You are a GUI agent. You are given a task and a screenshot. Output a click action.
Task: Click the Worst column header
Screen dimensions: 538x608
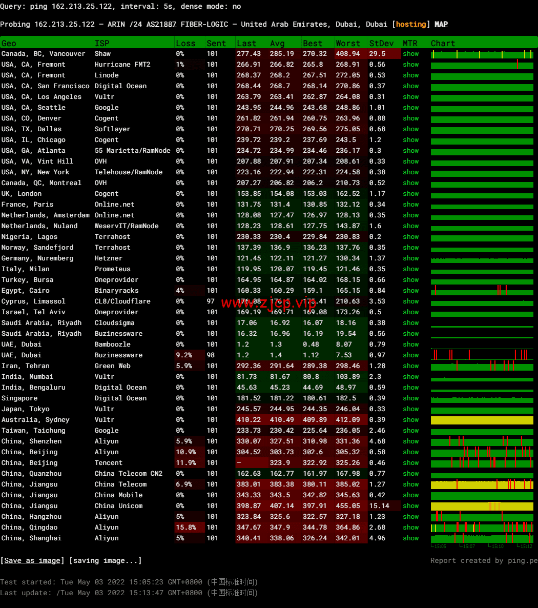click(348, 44)
